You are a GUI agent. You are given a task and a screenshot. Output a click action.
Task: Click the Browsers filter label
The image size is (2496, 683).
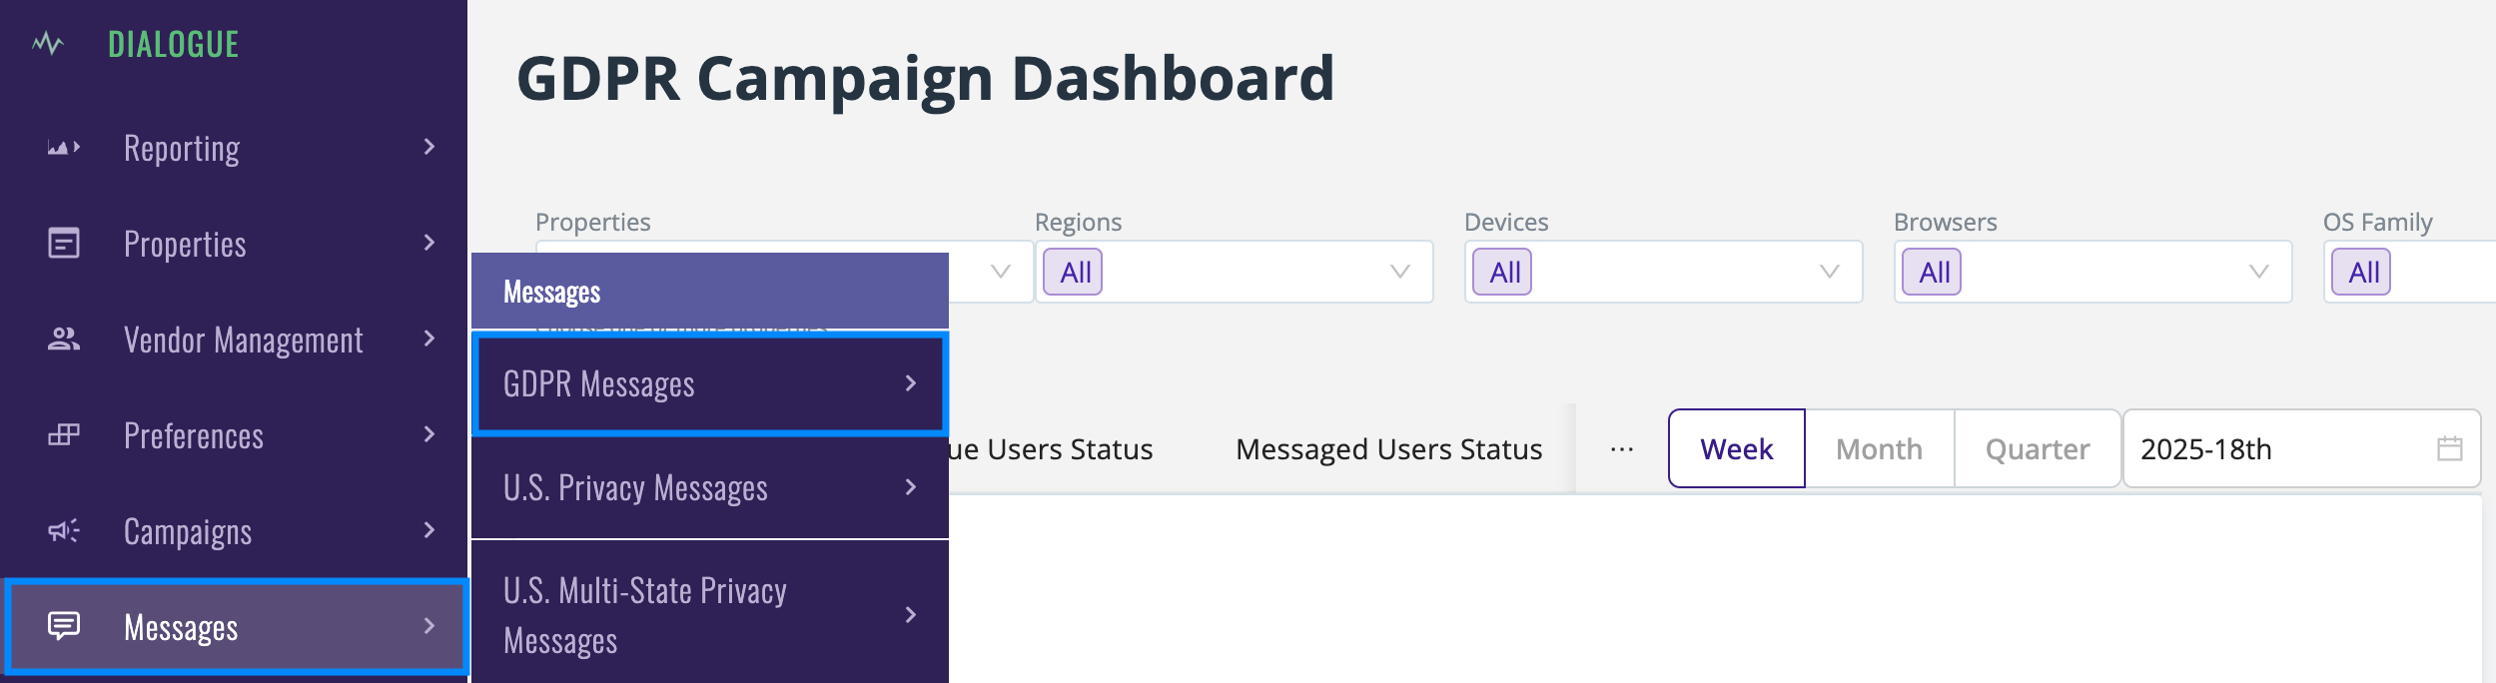1946,222
